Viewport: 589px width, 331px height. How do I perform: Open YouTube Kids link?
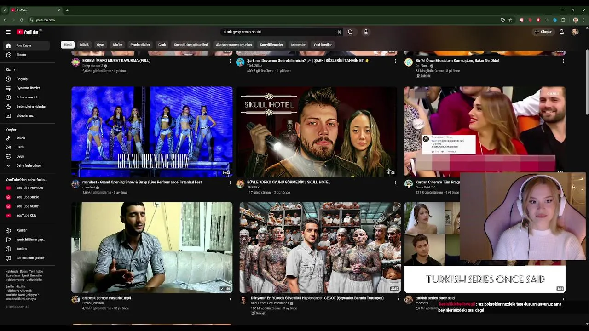27,215
